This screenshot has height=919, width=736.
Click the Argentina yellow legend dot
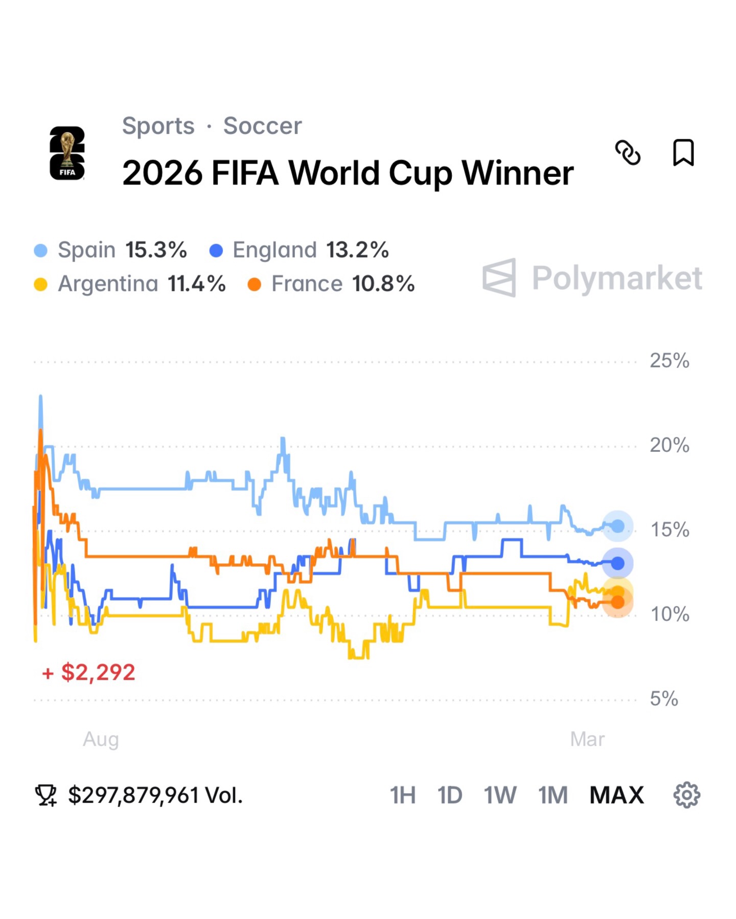[40, 284]
